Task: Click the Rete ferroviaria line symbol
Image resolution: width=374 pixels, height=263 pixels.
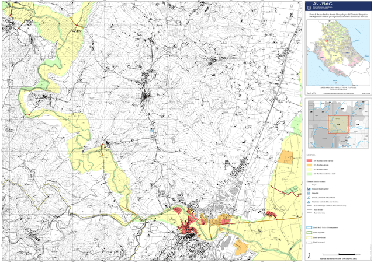Action: [x=309, y=213]
